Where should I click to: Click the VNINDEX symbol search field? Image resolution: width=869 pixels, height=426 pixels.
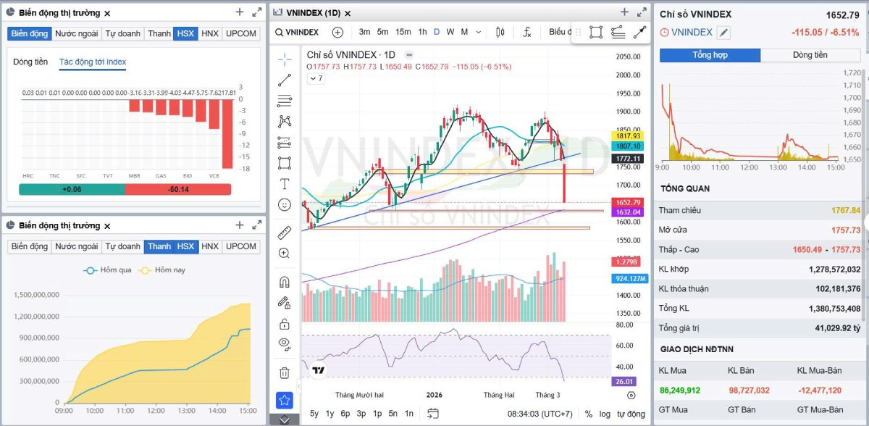[297, 32]
